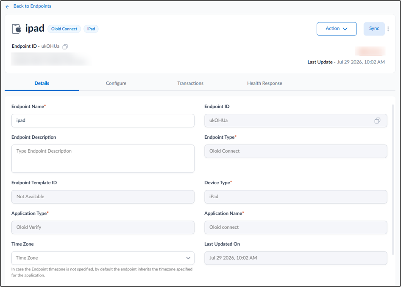Click the Endpoint ID field showing ukOHUa

pyautogui.click(x=295, y=120)
